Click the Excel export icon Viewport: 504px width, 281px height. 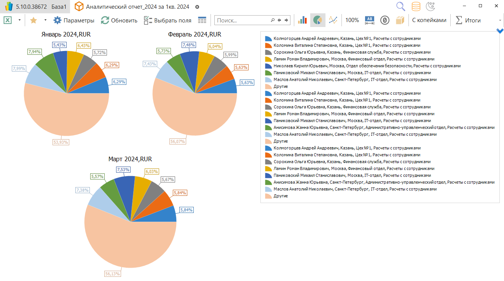click(8, 20)
